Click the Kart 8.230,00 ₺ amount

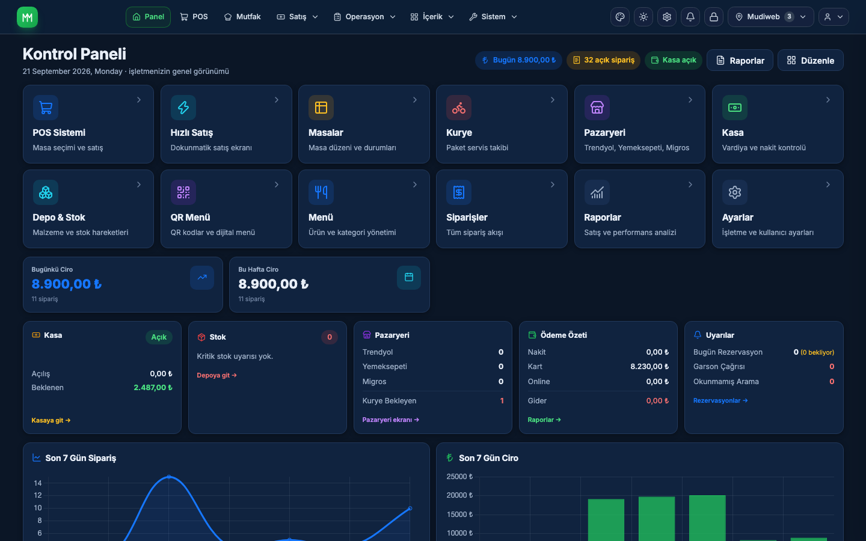[649, 367]
